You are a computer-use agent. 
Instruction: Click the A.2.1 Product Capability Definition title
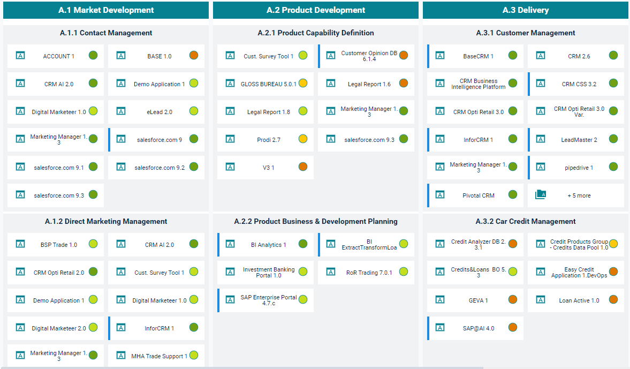click(x=316, y=33)
